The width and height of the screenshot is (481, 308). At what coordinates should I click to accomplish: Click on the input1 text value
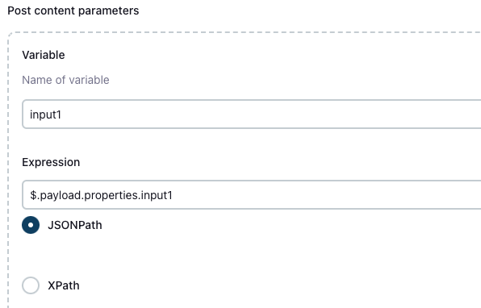coord(45,114)
